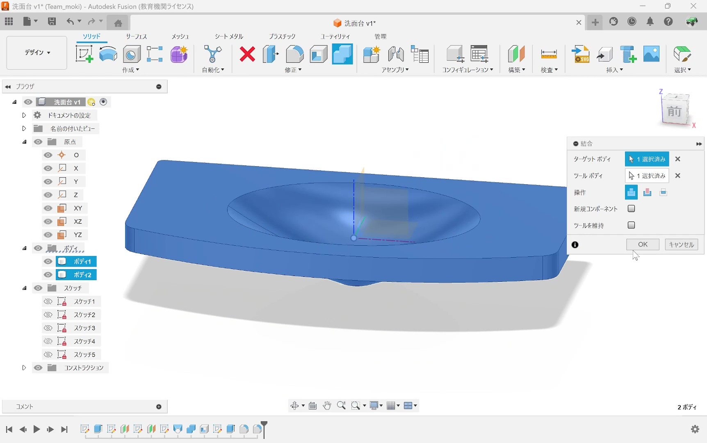Go to the Home tab icon
Viewport: 707px width, 443px height.
(x=118, y=23)
